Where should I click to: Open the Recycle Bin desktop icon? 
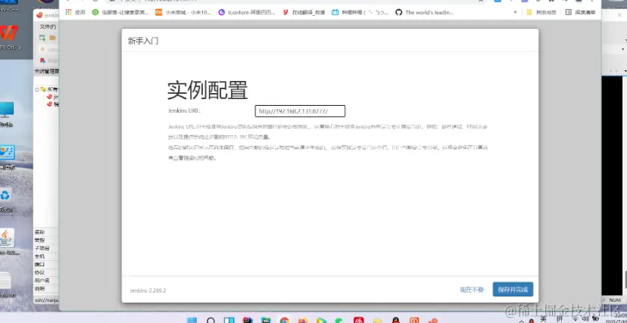coord(5,200)
